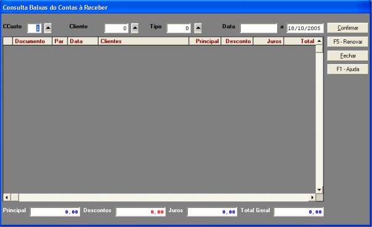
Task: Click the grid's vertical scroll up arrow
Action: [319, 41]
